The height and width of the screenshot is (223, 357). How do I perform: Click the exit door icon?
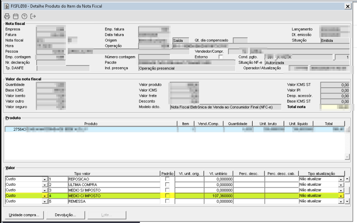33,16
